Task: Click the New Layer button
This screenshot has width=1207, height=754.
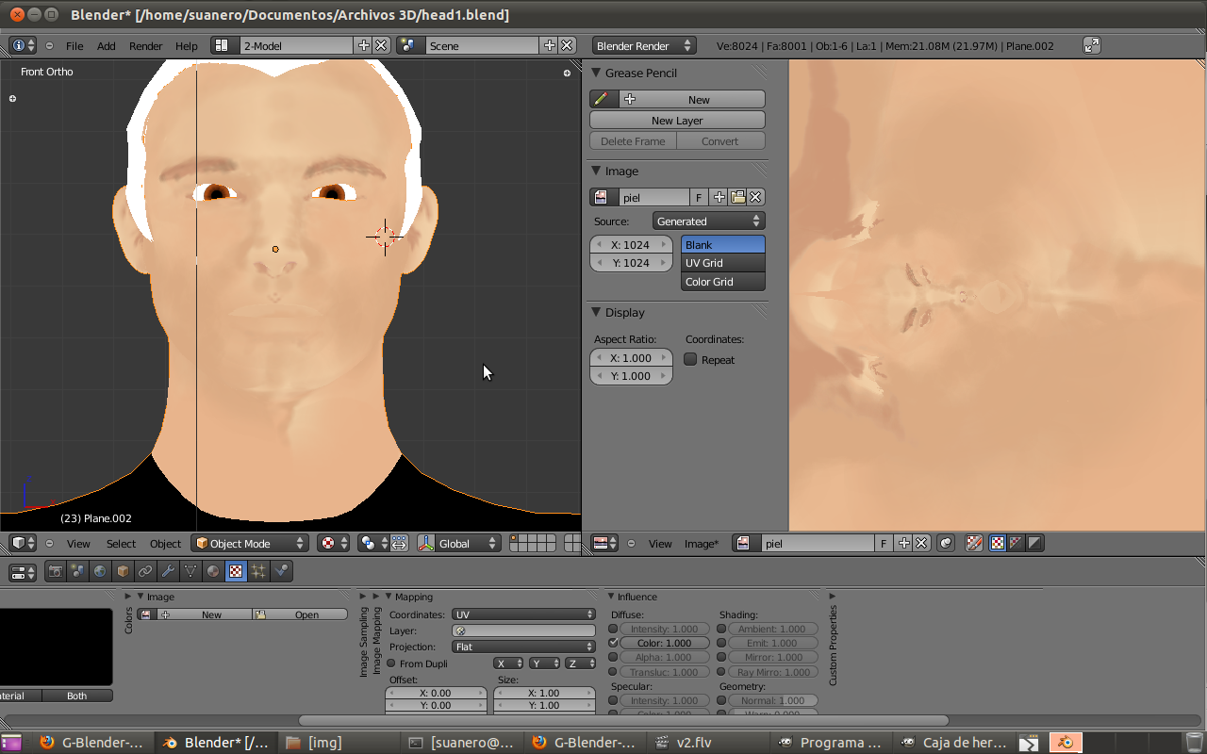Action: click(677, 121)
